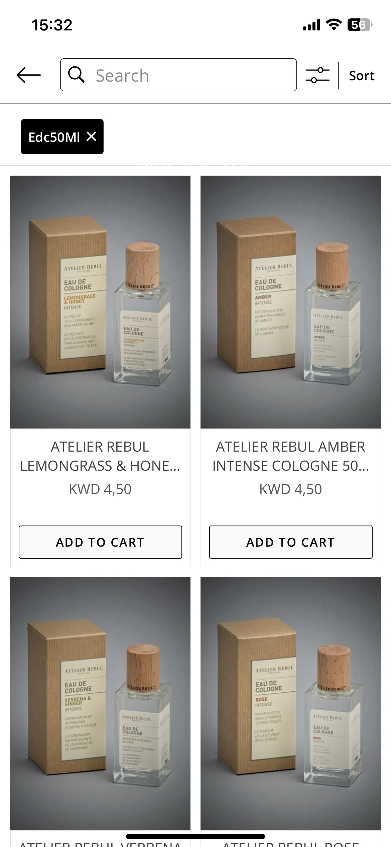Tap the cellular signal bars icon
The width and height of the screenshot is (391, 847).
tap(311, 25)
